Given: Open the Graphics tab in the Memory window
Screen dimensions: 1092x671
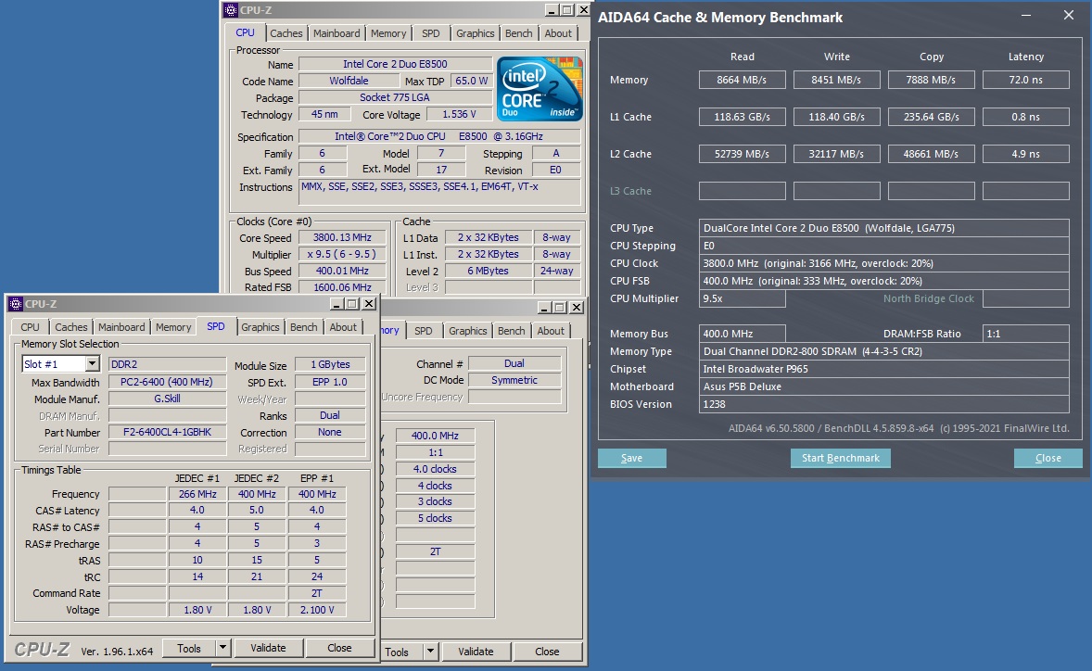Looking at the screenshot, I should tap(467, 331).
